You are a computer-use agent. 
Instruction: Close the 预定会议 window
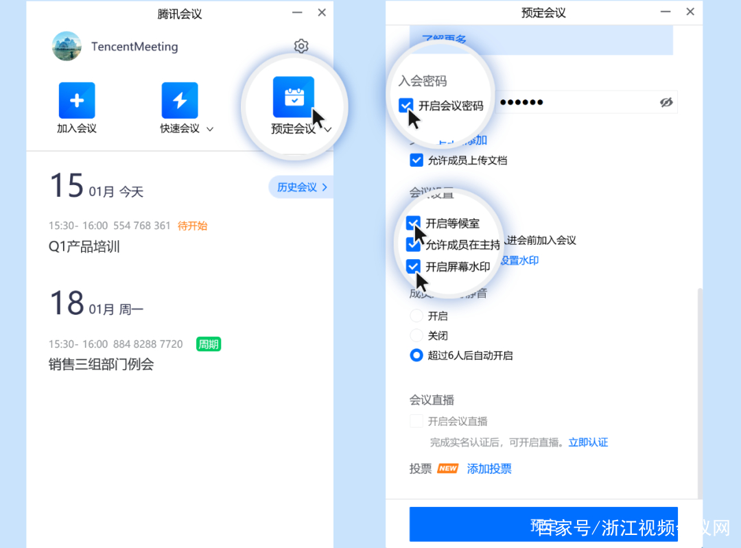click(x=690, y=12)
